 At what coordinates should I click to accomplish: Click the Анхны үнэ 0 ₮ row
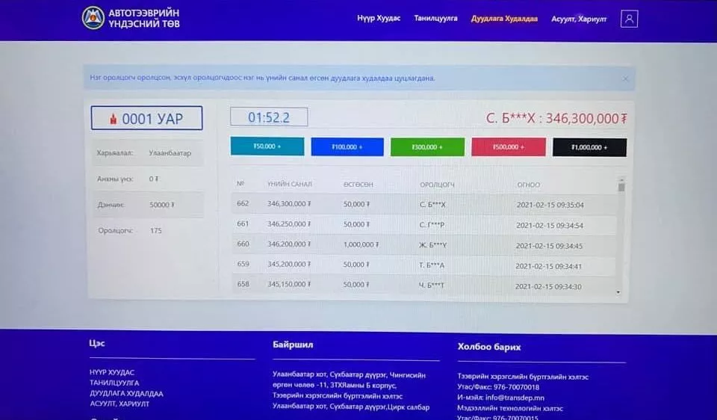point(147,179)
